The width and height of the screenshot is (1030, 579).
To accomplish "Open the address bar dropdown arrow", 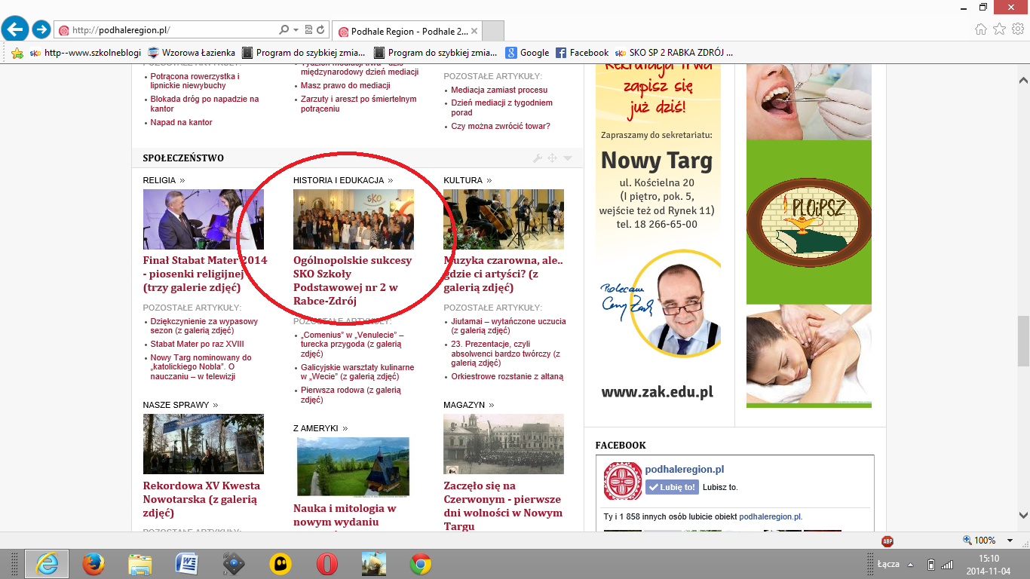I will [296, 30].
